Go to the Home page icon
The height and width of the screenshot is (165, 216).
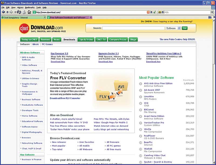[29, 12]
